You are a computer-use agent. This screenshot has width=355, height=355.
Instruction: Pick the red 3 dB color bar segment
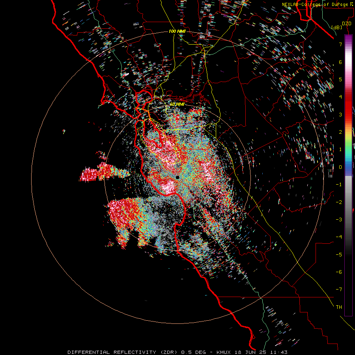tap(348, 114)
